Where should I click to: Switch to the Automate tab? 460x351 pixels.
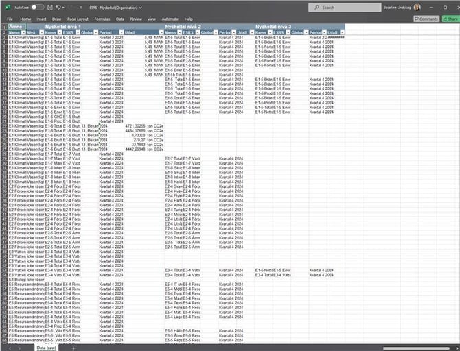(170, 19)
